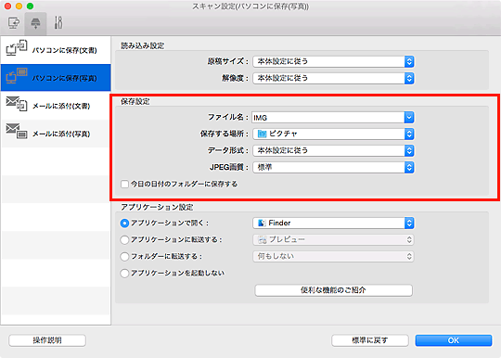Click the ファイル名 IMG text field
Viewport: 501px width, 358px height.
coord(328,118)
